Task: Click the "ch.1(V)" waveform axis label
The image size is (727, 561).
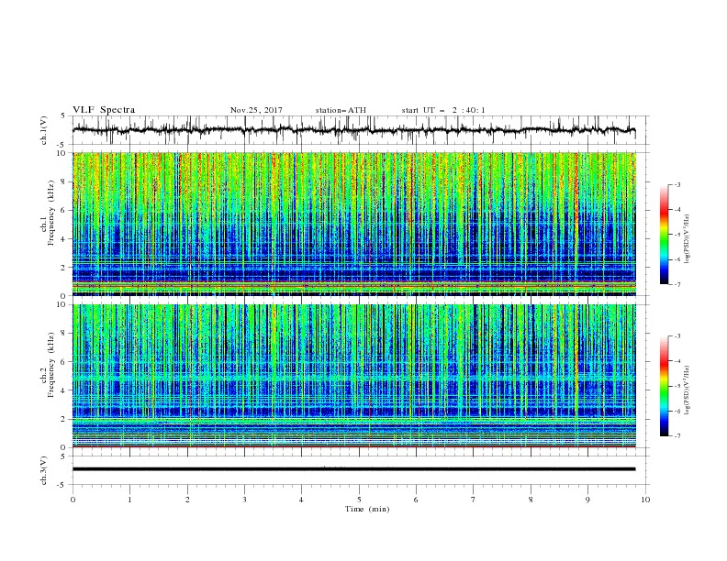Action: tap(44, 130)
